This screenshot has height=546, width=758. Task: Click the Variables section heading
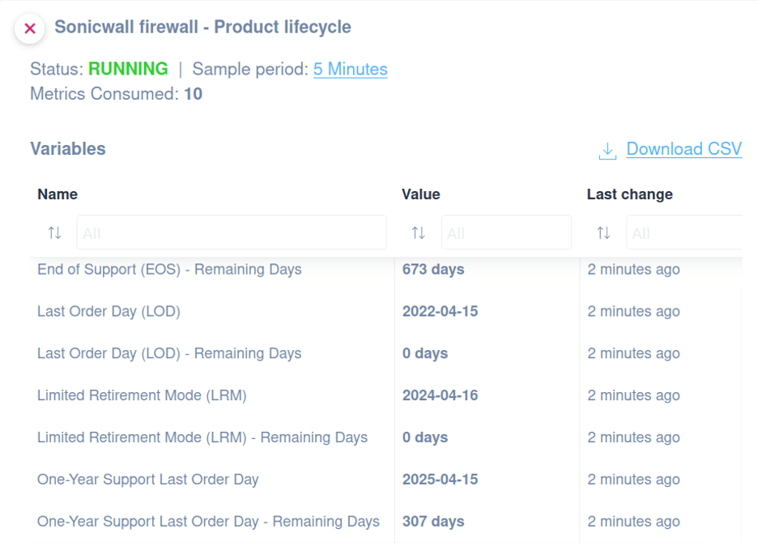pyautogui.click(x=68, y=149)
